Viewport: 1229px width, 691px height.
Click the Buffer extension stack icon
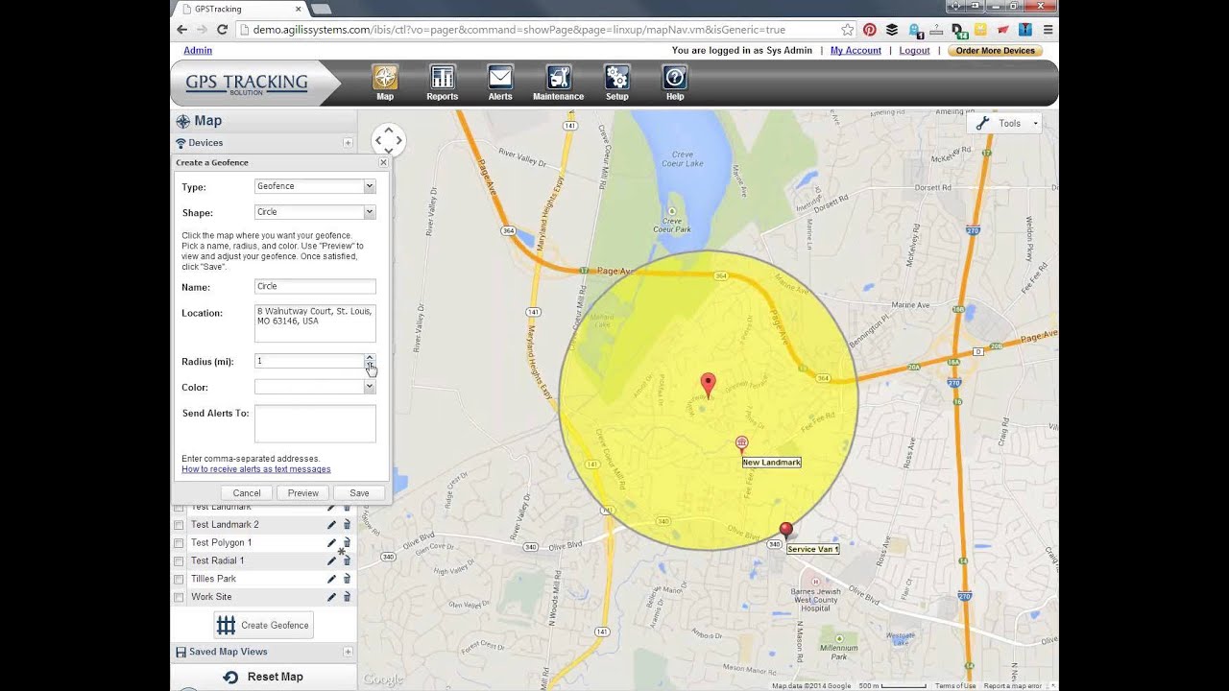click(892, 30)
